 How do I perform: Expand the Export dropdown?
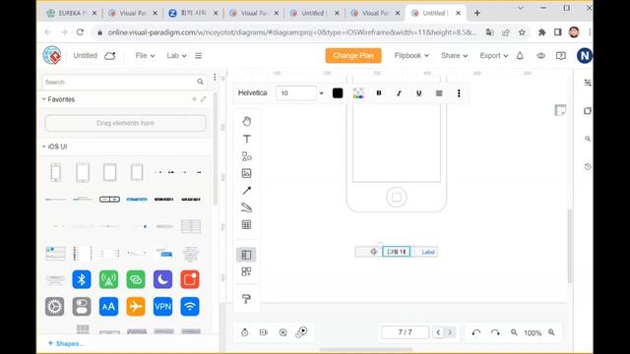(494, 56)
